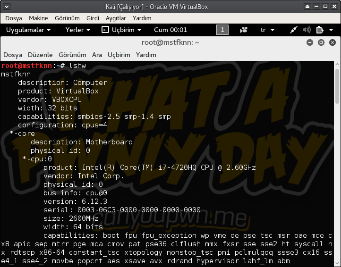The height and width of the screenshot is (267, 341).
Task: Open the VirtualBox Aygıtlar menu
Action: [116, 18]
